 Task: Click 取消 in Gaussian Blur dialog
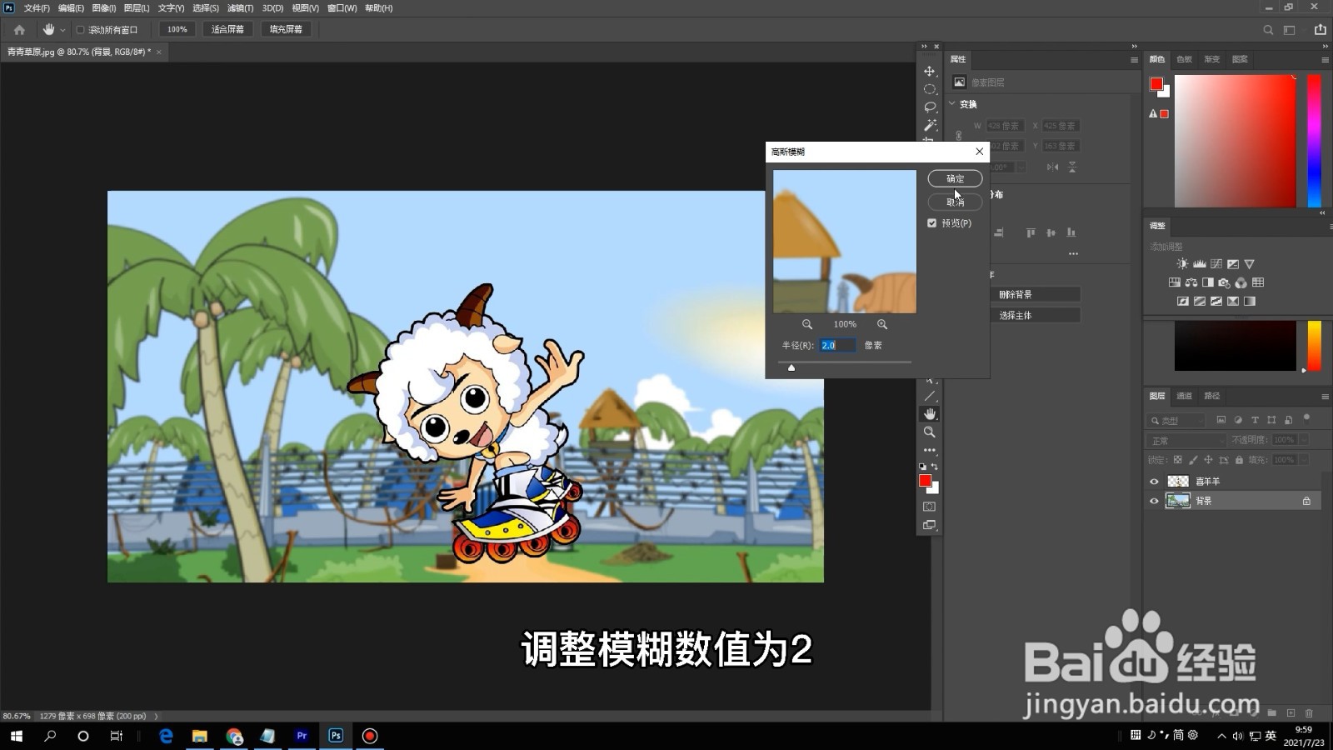[955, 202]
